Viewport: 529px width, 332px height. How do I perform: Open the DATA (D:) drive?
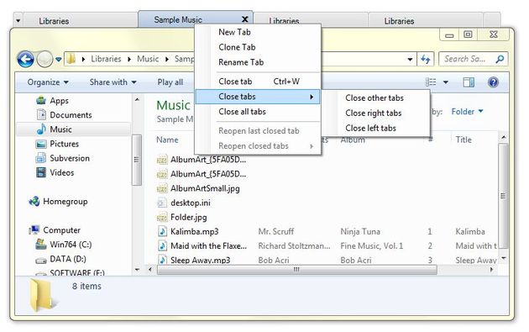click(67, 259)
